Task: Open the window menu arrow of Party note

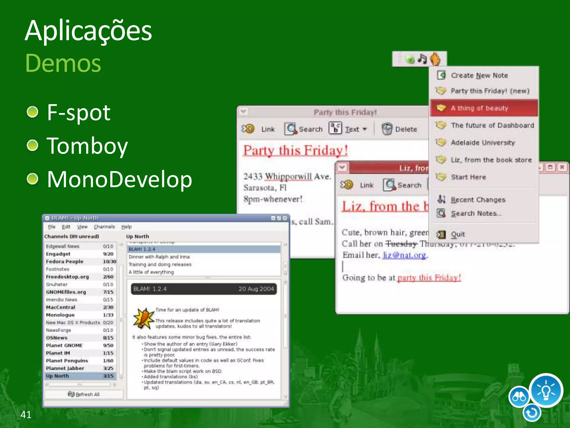Action: coord(244,111)
